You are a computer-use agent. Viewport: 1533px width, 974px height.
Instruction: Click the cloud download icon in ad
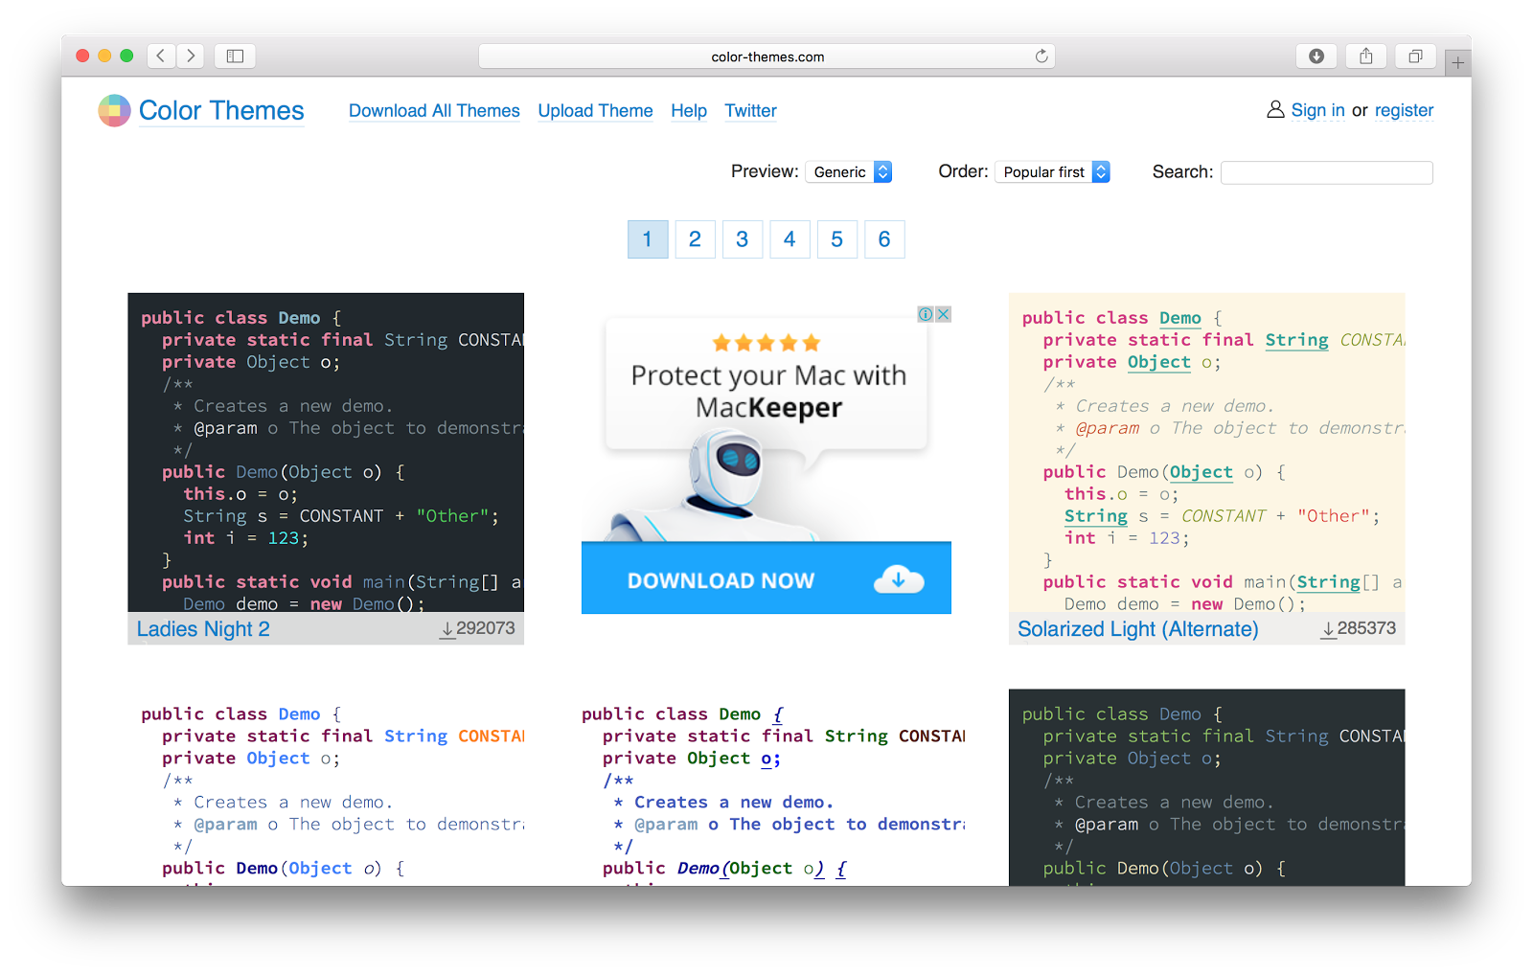899,579
